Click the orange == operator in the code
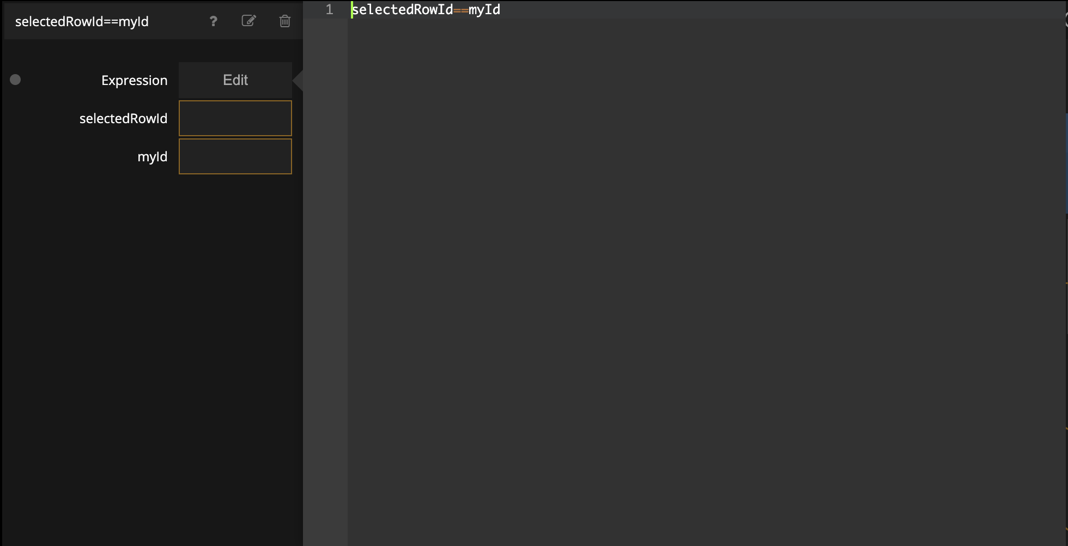Image resolution: width=1068 pixels, height=546 pixels. 460,10
